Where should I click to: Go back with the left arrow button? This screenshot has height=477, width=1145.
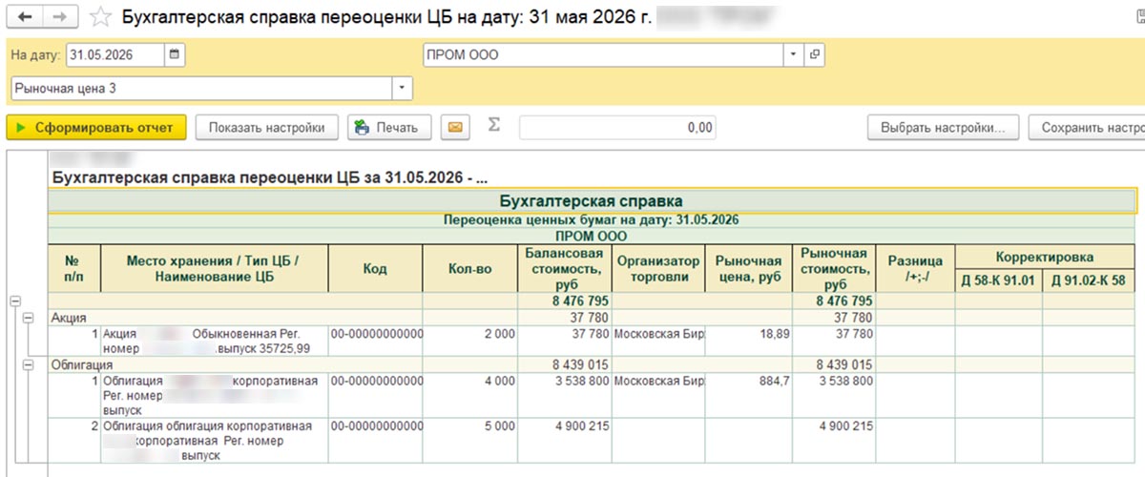point(26,18)
